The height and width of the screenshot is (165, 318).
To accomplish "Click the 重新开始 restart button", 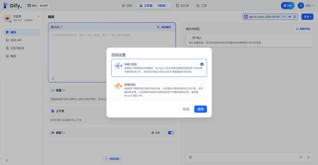I will pyautogui.click(x=303, y=29).
